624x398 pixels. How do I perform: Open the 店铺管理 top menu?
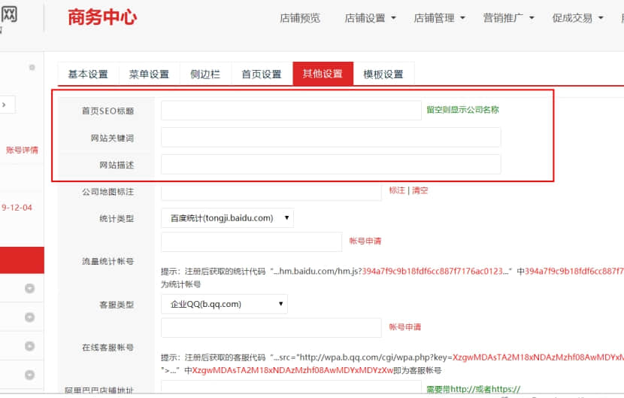pos(439,18)
